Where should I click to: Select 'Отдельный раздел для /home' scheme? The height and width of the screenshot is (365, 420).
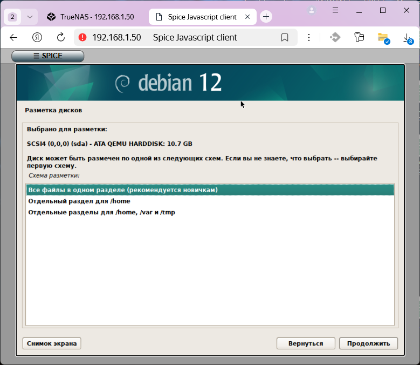pyautogui.click(x=210, y=201)
